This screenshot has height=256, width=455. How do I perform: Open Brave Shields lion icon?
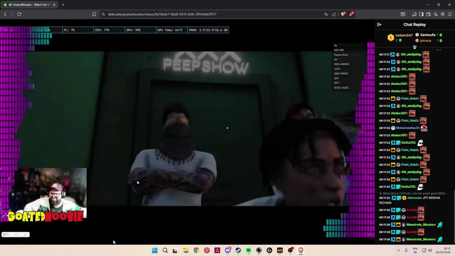click(x=343, y=14)
